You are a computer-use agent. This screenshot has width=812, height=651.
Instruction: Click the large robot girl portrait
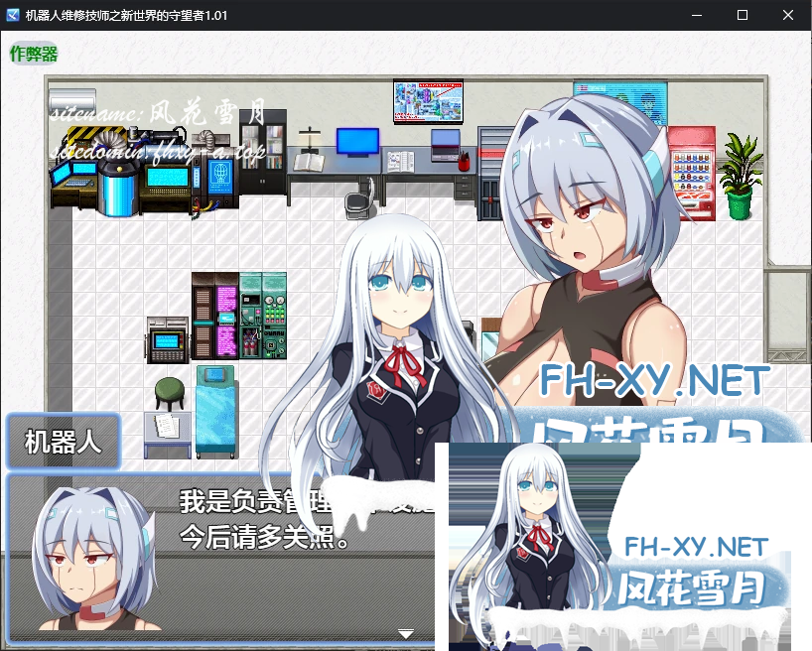point(593,249)
